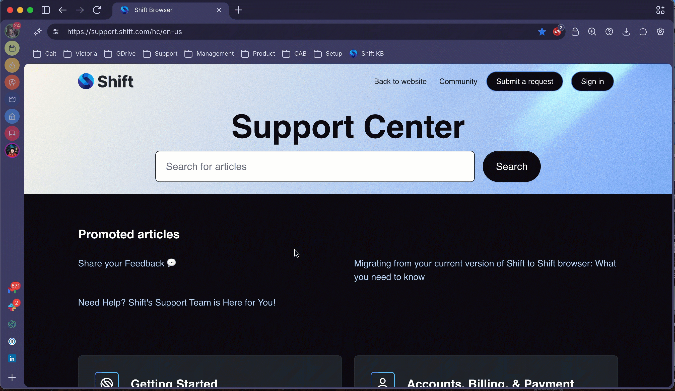Focus the Search for articles field
The width and height of the screenshot is (675, 391).
coord(315,166)
